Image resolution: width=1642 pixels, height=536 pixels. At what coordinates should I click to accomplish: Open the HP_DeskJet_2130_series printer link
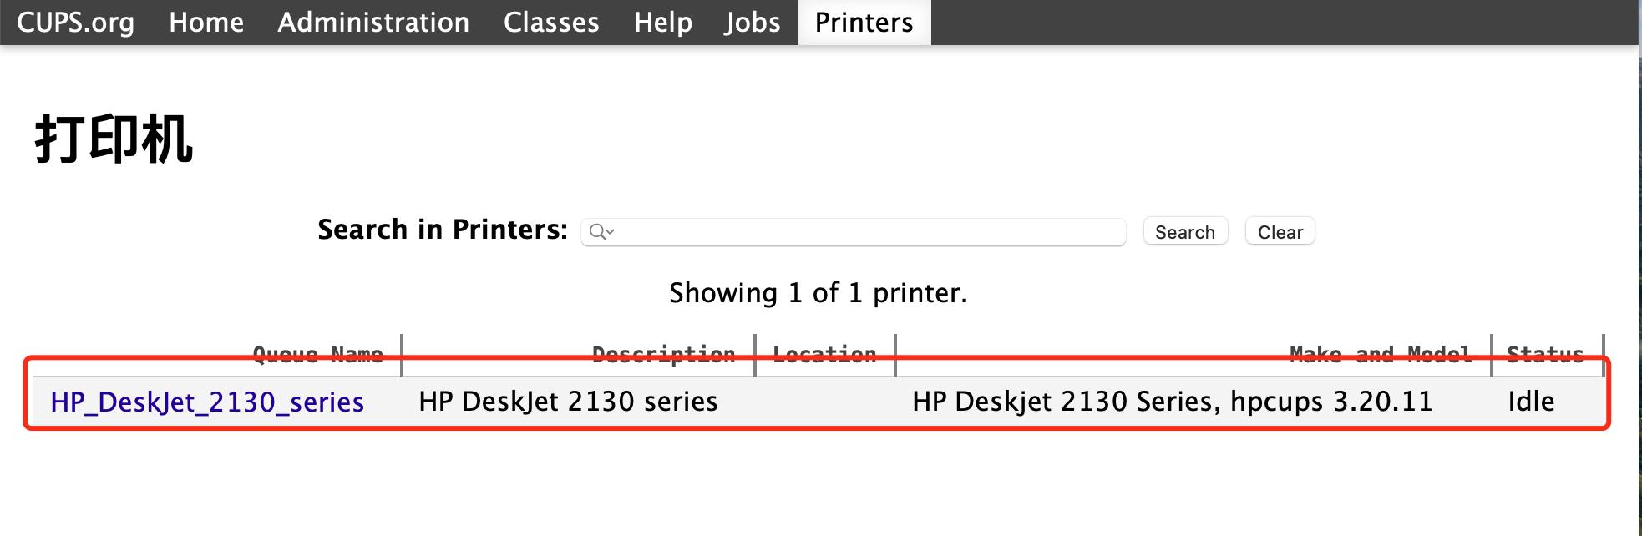click(207, 402)
